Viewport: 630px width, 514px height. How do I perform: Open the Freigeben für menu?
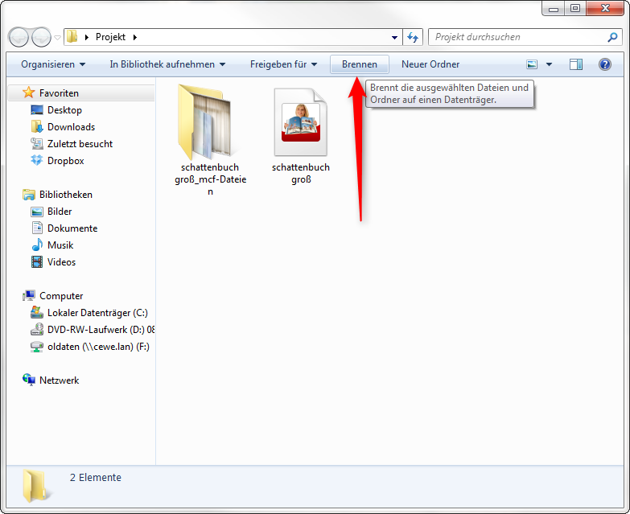point(283,64)
